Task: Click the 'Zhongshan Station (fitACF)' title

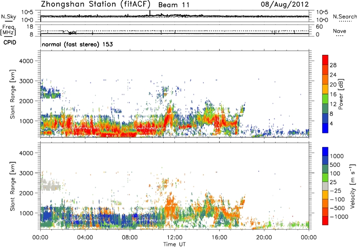Action: point(95,4)
